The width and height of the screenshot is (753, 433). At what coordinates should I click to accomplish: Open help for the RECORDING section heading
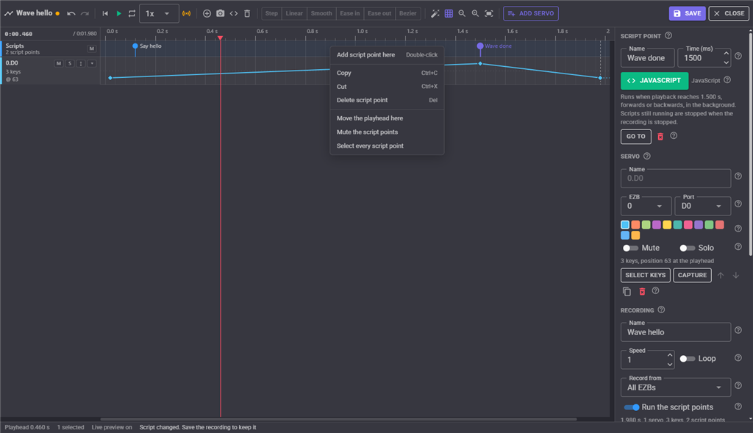click(x=661, y=310)
